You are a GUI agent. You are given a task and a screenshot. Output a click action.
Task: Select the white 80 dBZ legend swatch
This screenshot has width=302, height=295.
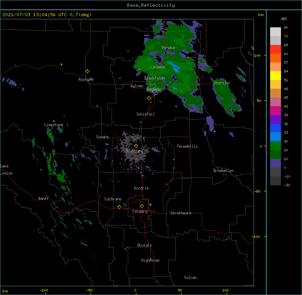coord(275,32)
